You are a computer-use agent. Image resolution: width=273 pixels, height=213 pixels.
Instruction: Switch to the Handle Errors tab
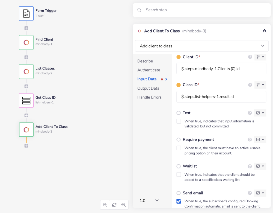149,97
